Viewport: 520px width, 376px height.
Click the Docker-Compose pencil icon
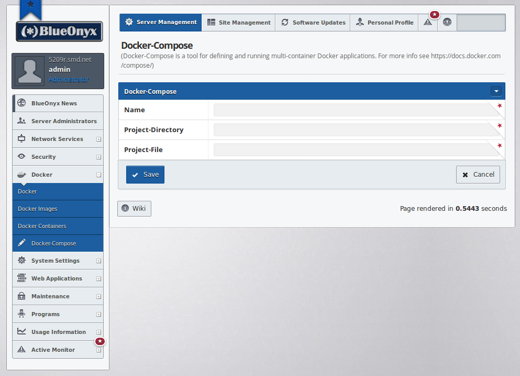coord(21,243)
